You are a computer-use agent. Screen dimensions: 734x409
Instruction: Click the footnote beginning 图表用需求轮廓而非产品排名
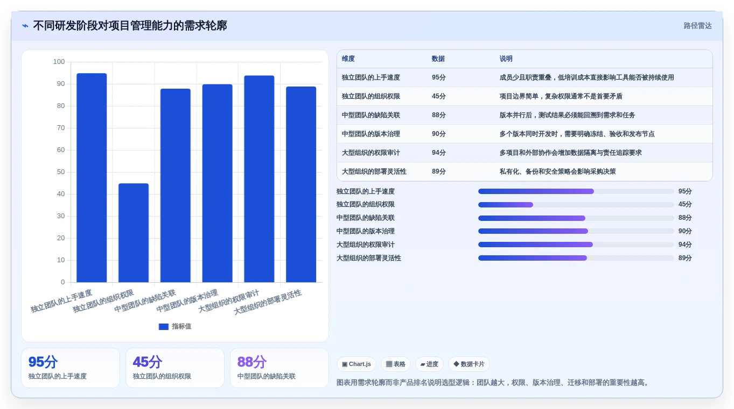click(x=494, y=383)
